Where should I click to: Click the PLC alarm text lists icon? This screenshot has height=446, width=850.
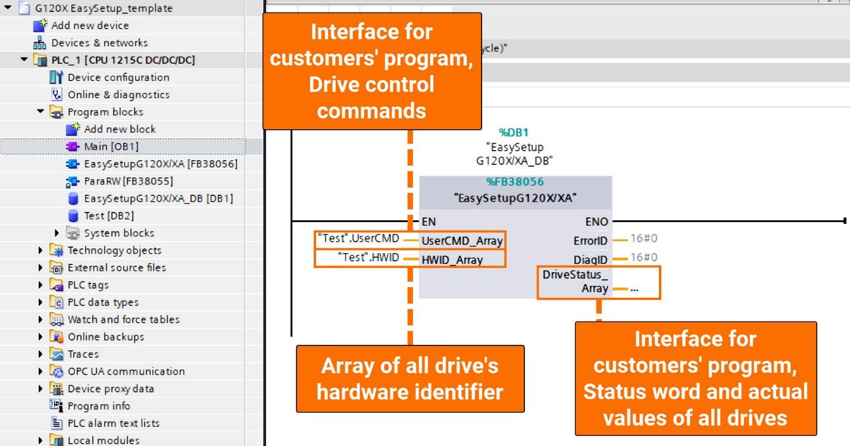point(57,423)
